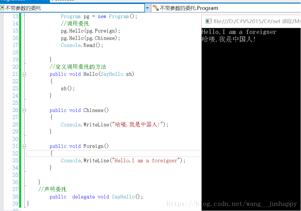Click the comment //定义调用委托的方法
301x211 pixels.
(x=78, y=67)
